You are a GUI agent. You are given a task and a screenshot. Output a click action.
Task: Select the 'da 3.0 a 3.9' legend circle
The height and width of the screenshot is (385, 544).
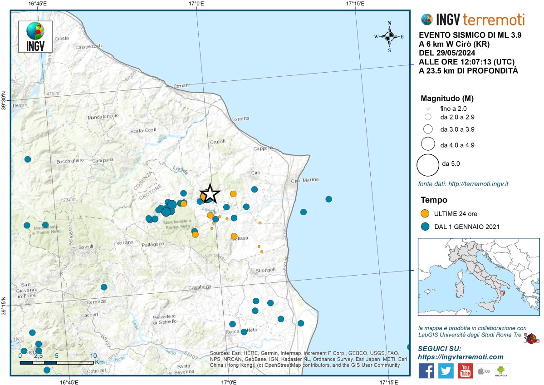tap(427, 128)
